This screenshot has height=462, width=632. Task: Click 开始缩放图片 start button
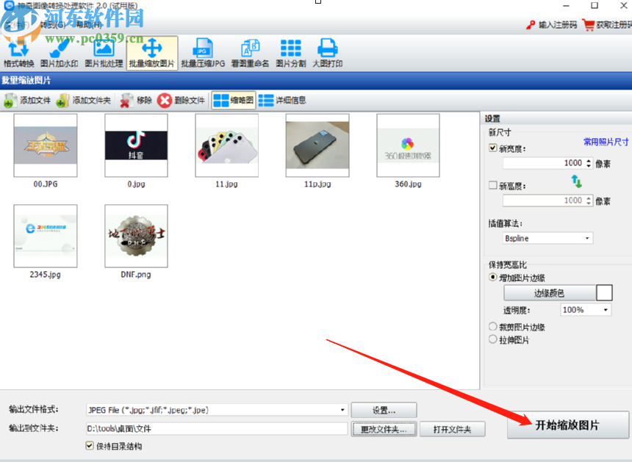(x=567, y=425)
